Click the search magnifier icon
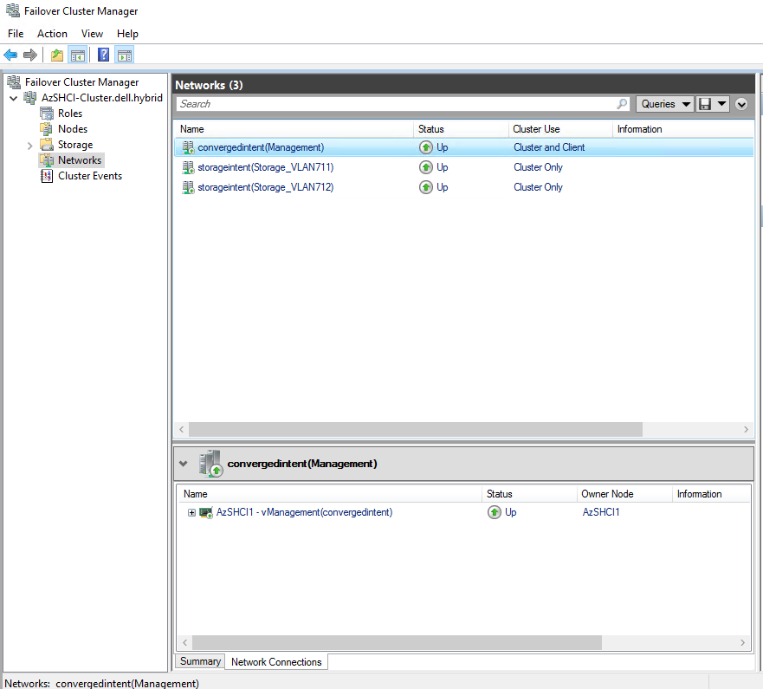Image resolution: width=763 pixels, height=689 pixels. click(x=622, y=104)
